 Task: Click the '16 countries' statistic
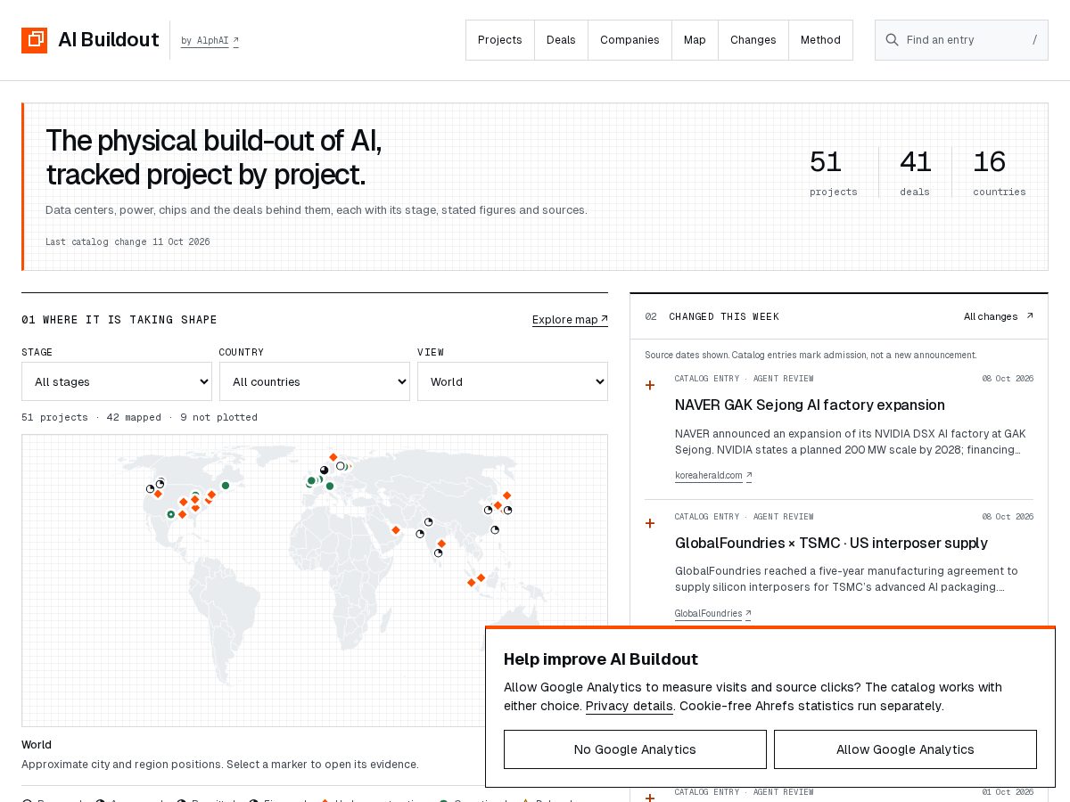coord(999,173)
